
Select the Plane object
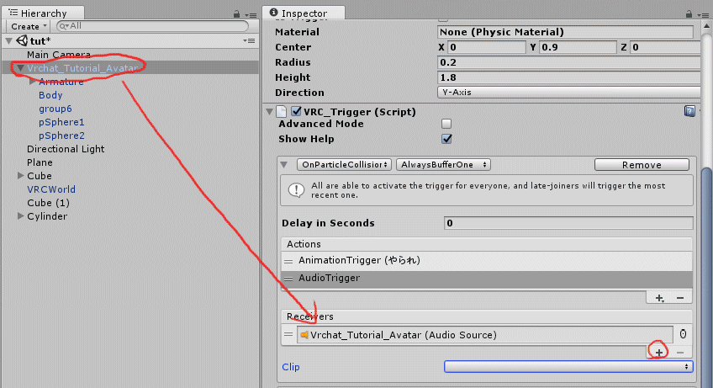tap(40, 162)
